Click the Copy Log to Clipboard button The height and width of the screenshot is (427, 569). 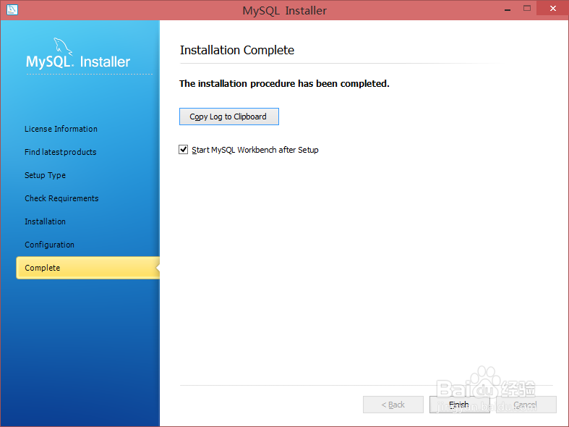tap(229, 117)
